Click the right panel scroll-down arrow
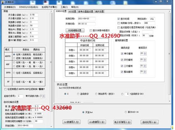This screenshot has height=130, width=175. coord(169,101)
